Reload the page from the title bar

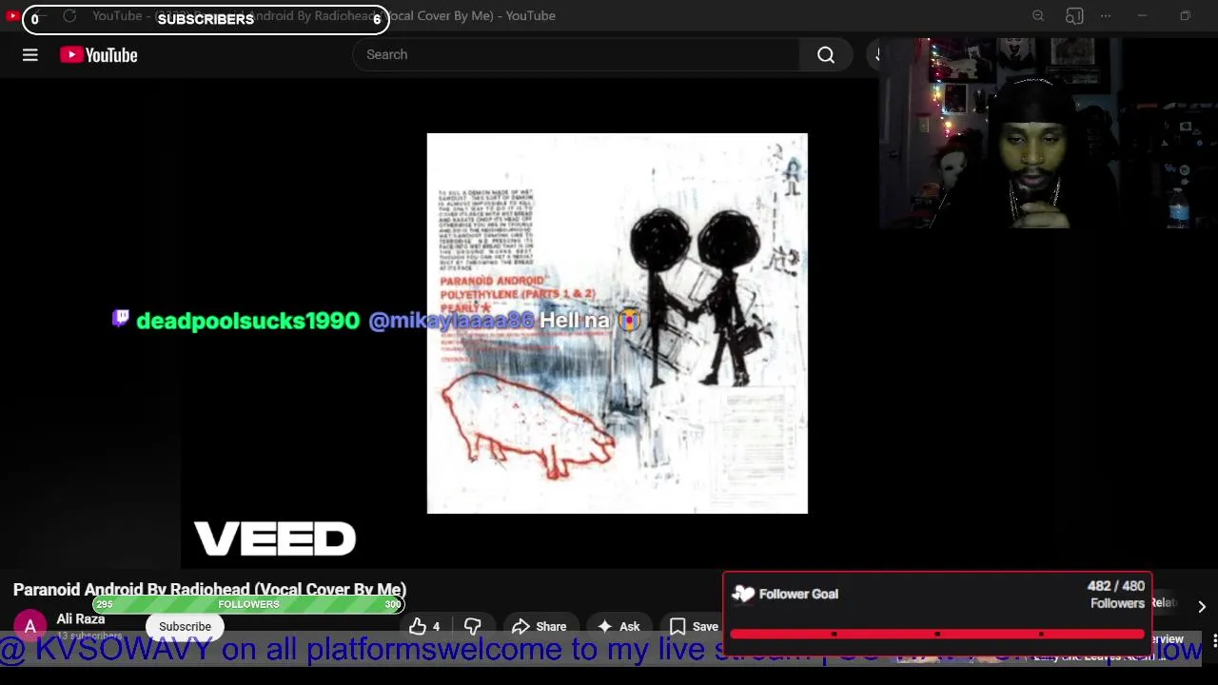69,16
